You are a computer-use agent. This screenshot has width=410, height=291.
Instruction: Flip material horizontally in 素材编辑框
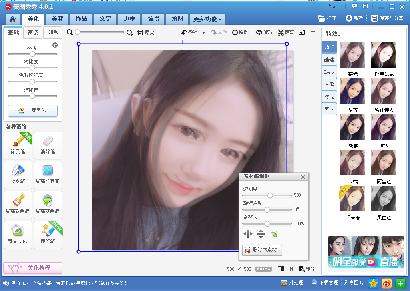point(248,234)
